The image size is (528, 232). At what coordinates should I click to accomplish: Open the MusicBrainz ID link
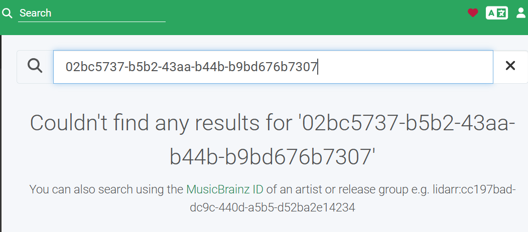pos(224,189)
